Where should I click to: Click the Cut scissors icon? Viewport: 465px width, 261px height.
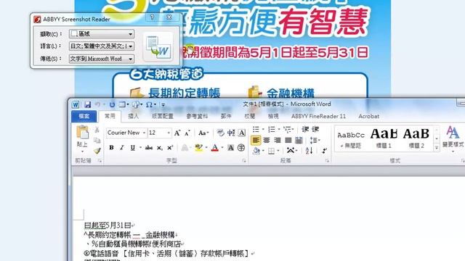click(97, 130)
